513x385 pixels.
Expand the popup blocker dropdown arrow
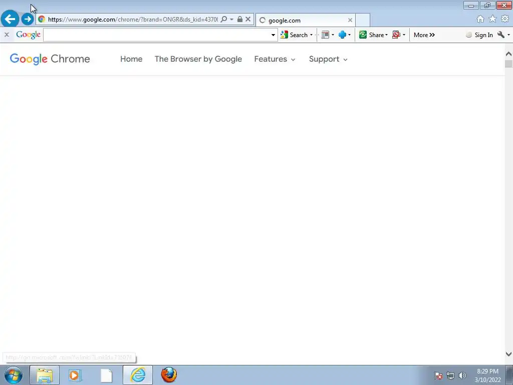[404, 35]
